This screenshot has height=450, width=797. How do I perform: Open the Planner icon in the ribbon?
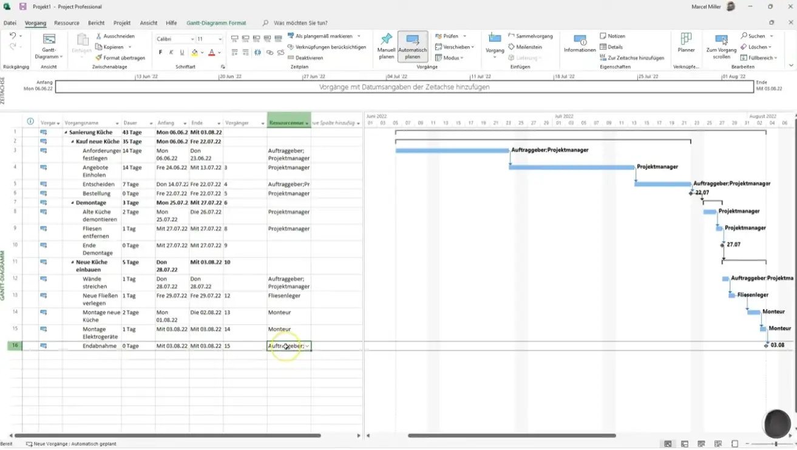[686, 40]
